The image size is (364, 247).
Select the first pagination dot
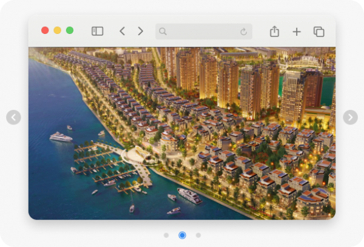click(x=166, y=235)
